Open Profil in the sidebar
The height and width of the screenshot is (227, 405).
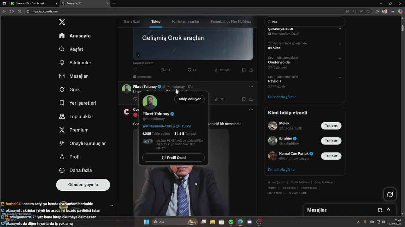tap(70, 157)
